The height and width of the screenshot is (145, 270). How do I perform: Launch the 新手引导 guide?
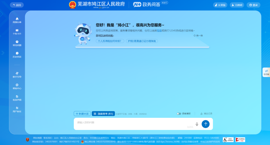pyautogui.click(x=17, y=75)
